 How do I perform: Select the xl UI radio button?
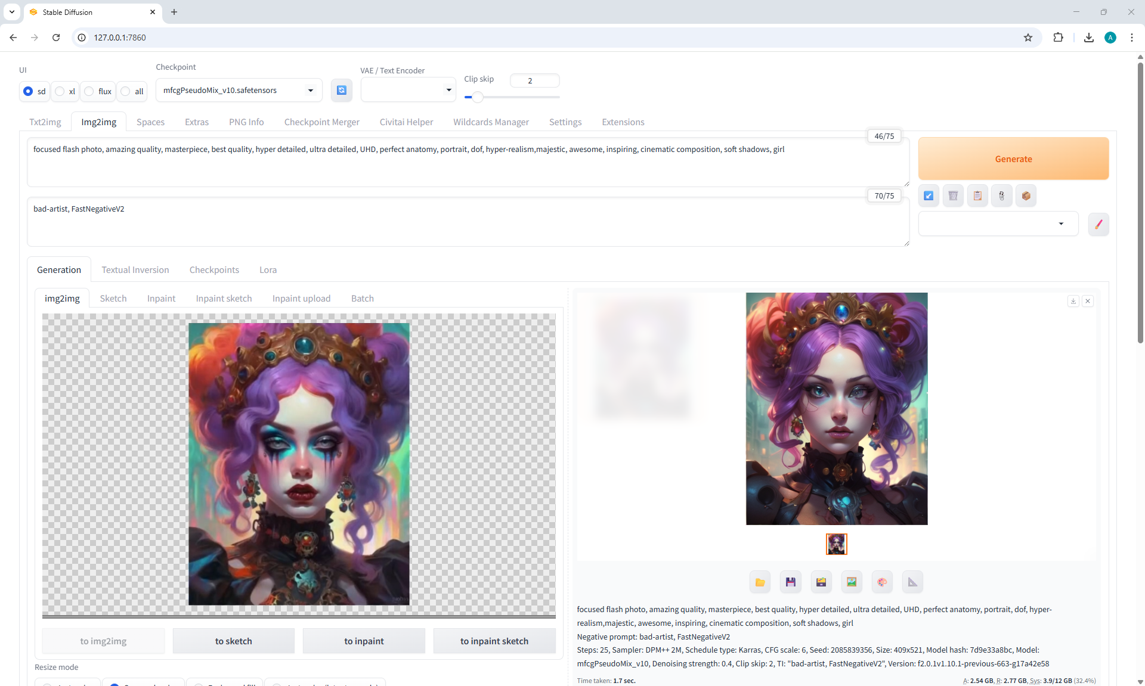[x=60, y=91]
